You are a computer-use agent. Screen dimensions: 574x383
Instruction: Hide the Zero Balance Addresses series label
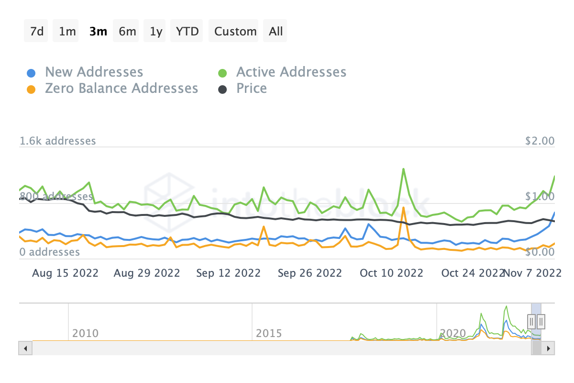[121, 89]
